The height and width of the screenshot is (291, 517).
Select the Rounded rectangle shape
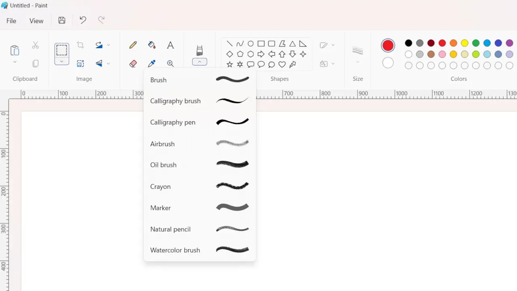(271, 44)
